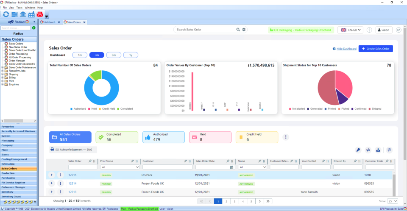Click the refresh icon in the main toolbar

[6, 14]
